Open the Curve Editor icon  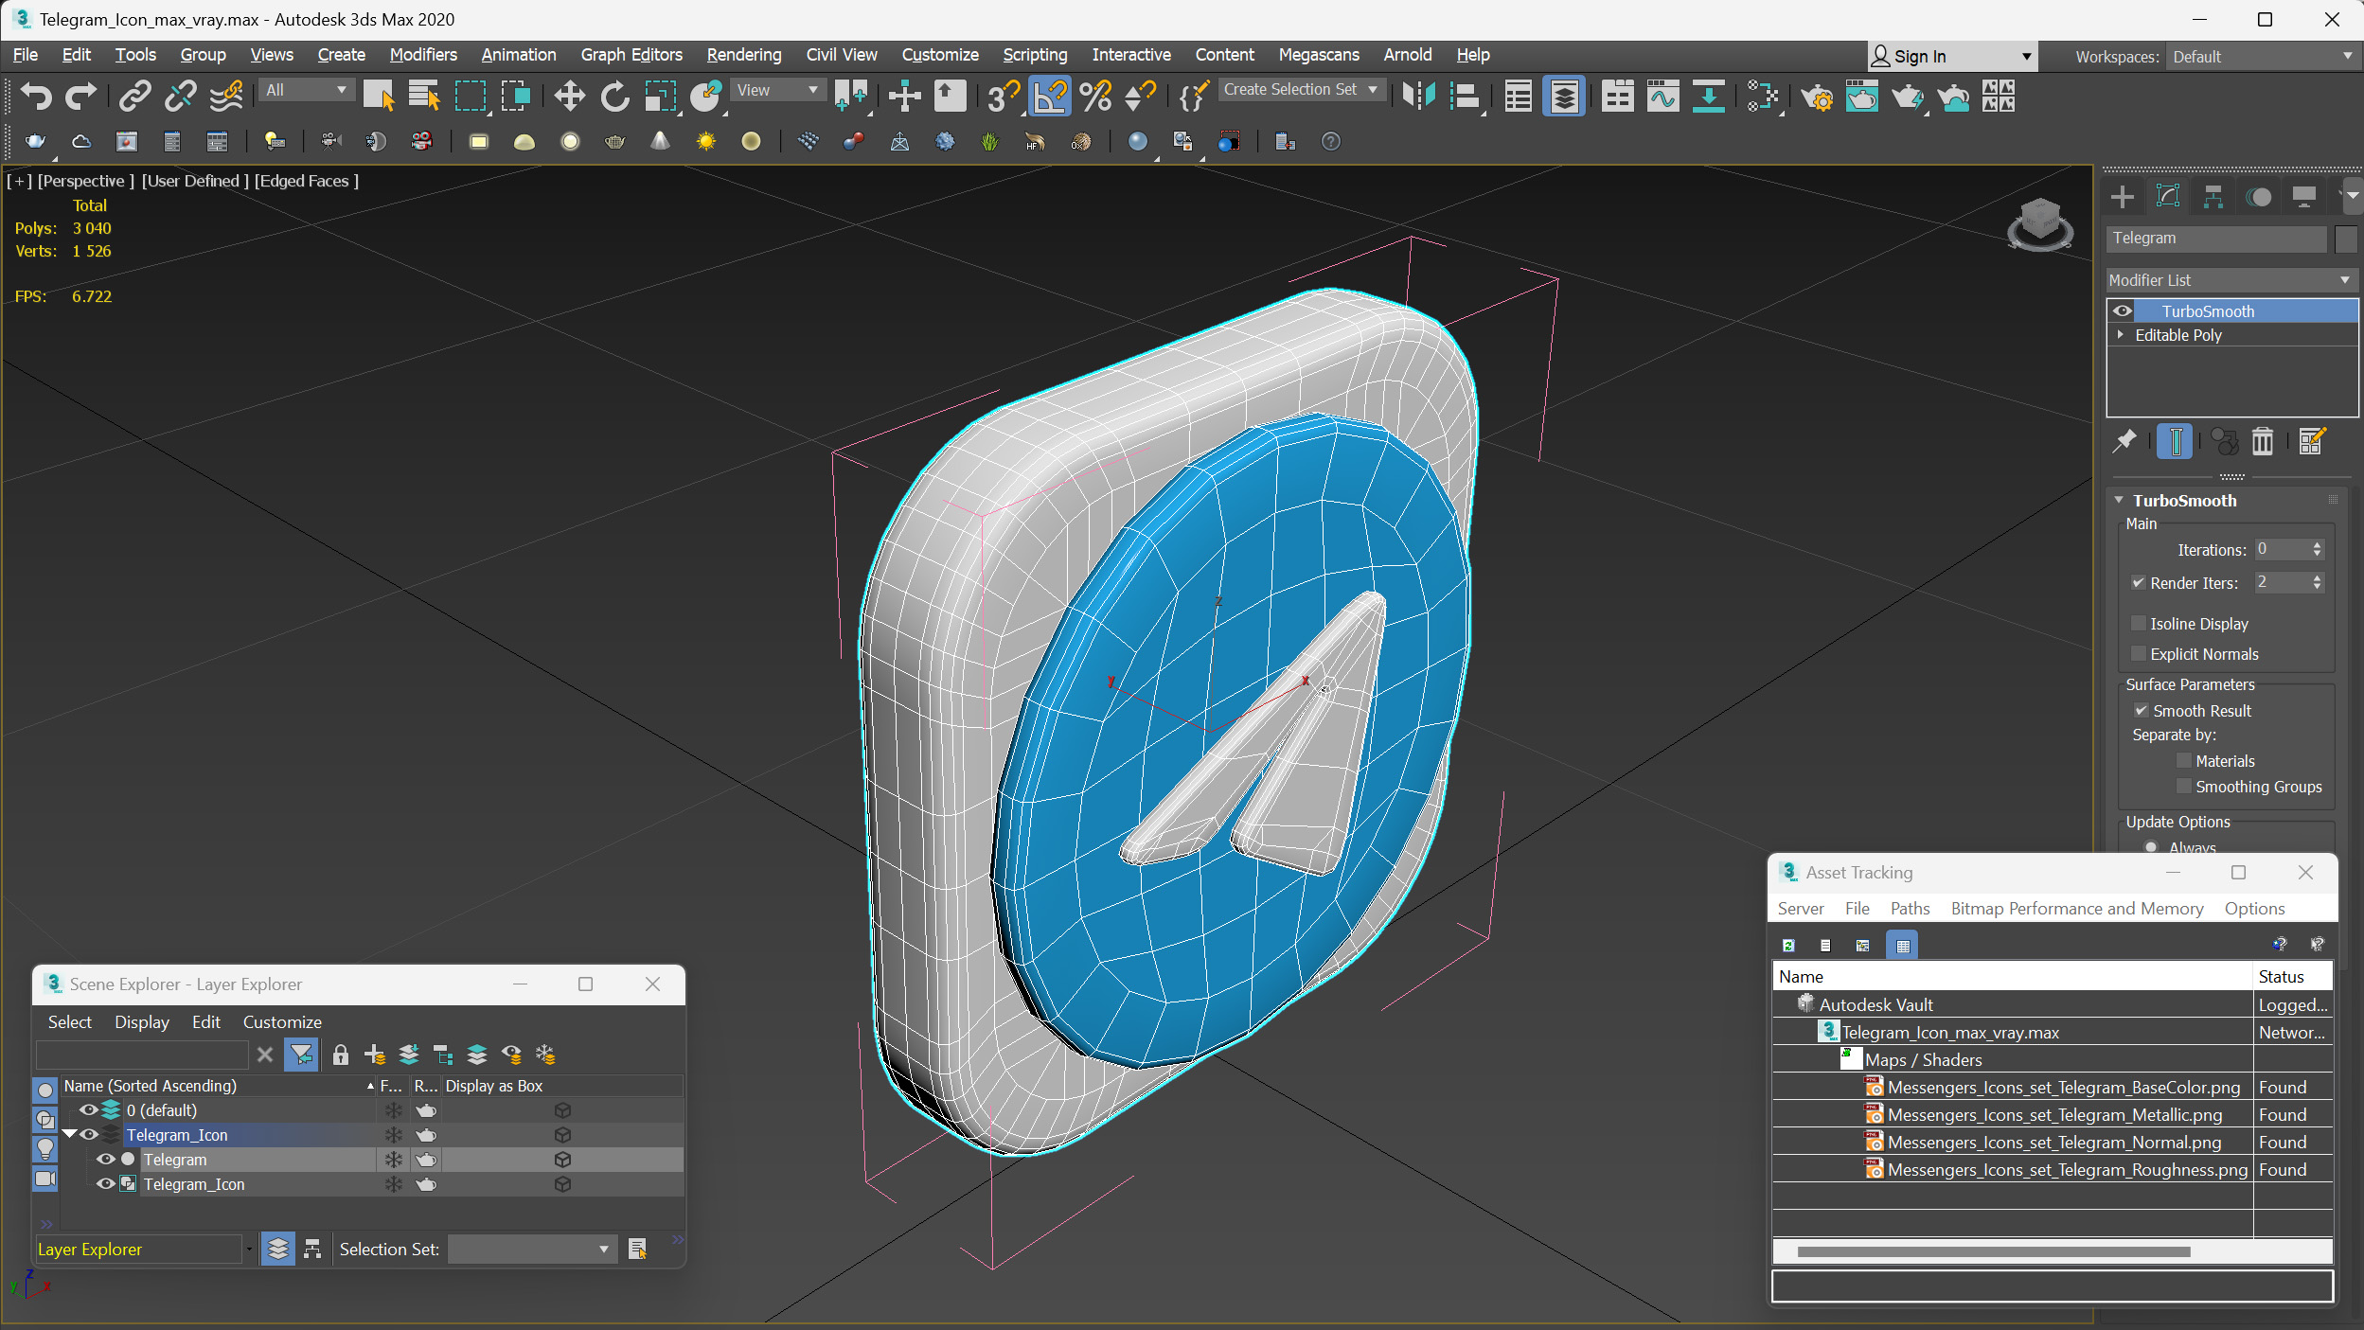(x=1662, y=96)
